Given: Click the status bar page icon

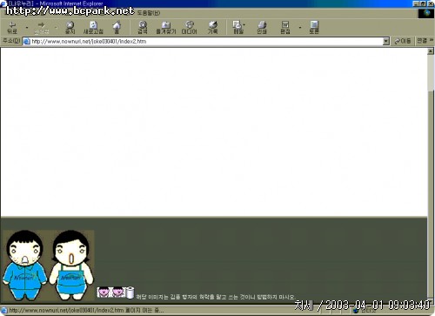Looking at the screenshot, I should point(4,311).
